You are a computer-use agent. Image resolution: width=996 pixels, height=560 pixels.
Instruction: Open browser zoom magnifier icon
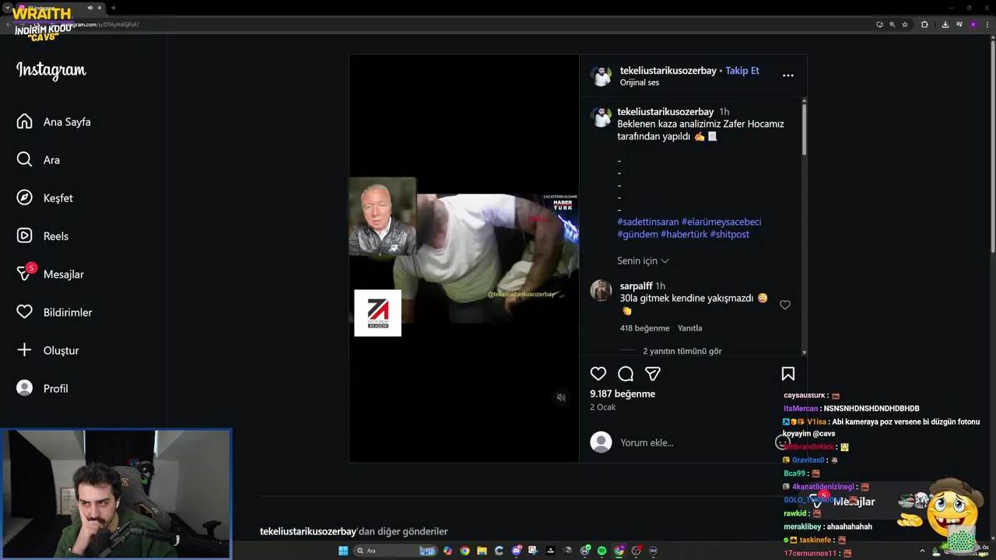click(x=892, y=24)
